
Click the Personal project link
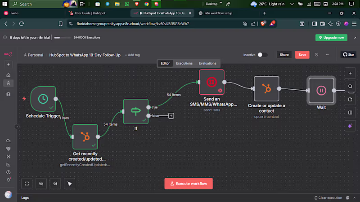click(x=33, y=55)
